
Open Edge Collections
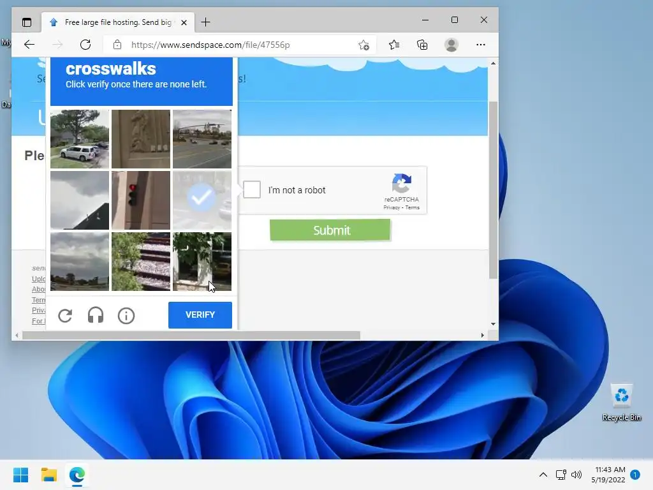pyautogui.click(x=422, y=45)
